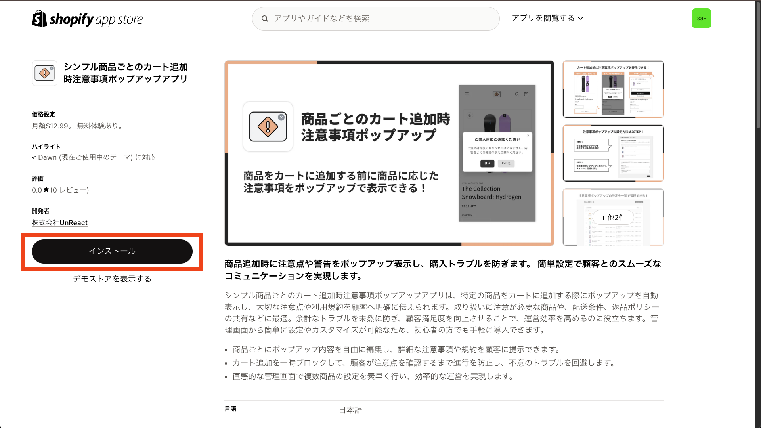Click the search magnifier icon

[265, 18]
